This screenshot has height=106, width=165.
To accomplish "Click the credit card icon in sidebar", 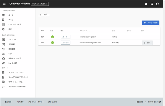I will coord(3,24).
